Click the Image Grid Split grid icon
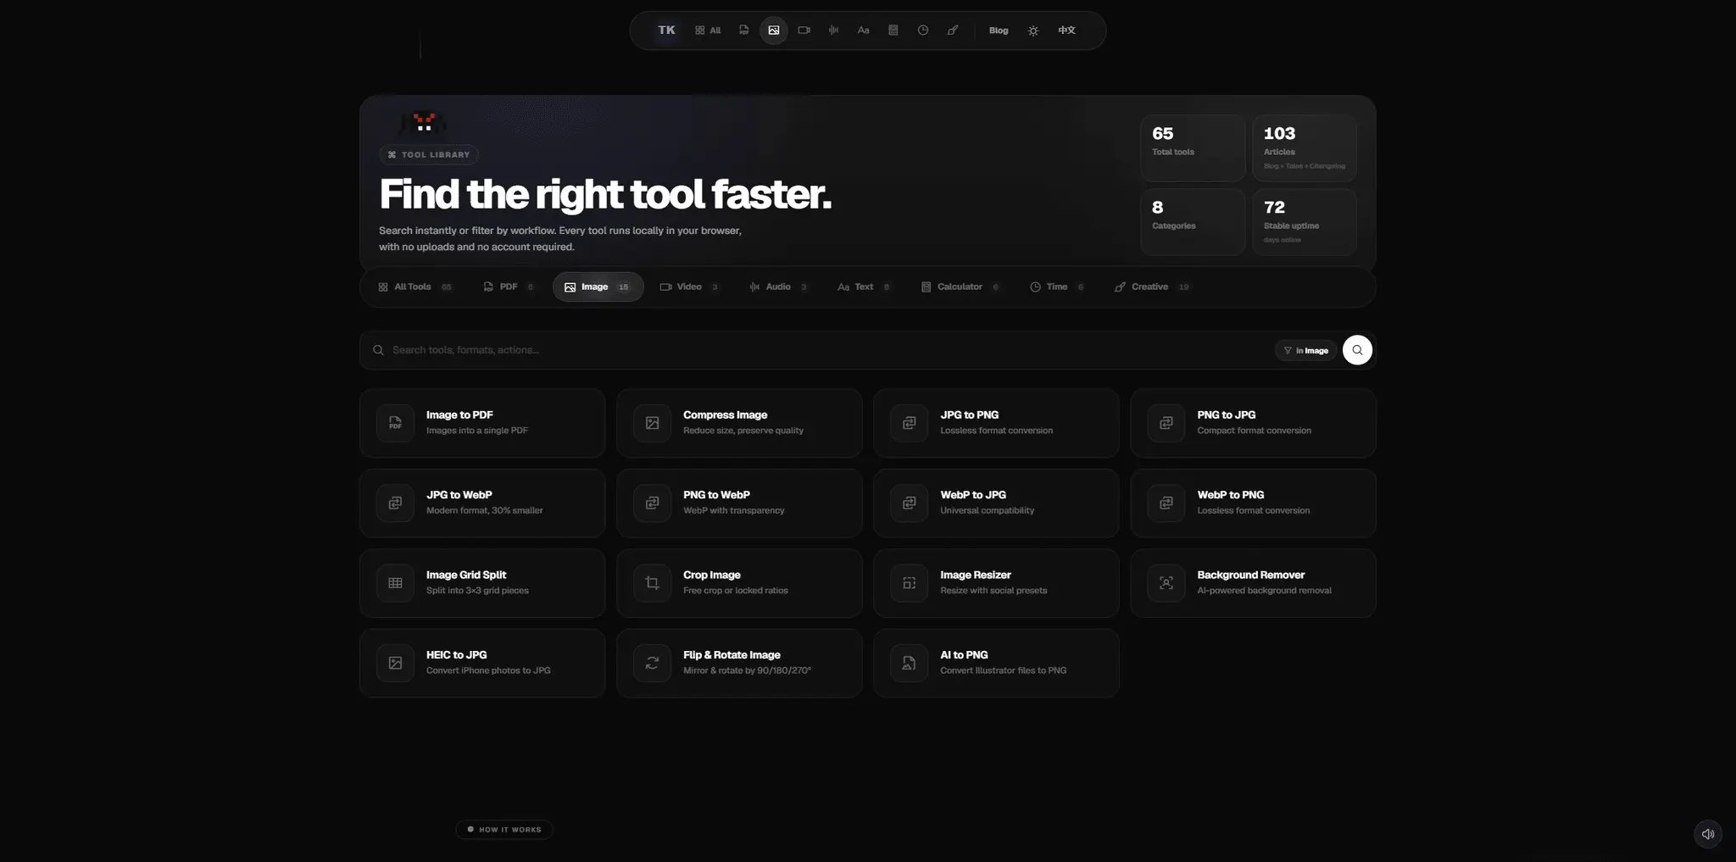 395,583
